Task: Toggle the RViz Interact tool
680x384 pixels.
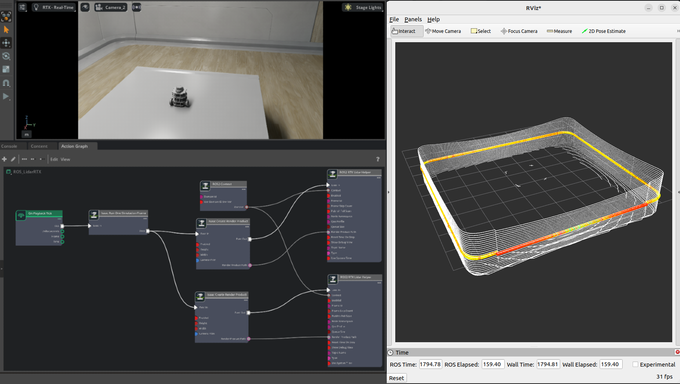Action: tap(406, 31)
